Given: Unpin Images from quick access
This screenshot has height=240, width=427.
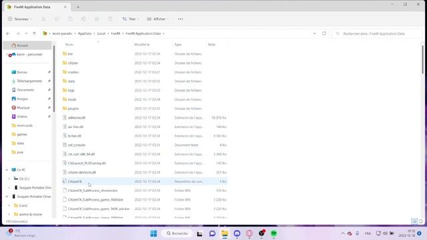Looking at the screenshot, I should coord(49,99).
